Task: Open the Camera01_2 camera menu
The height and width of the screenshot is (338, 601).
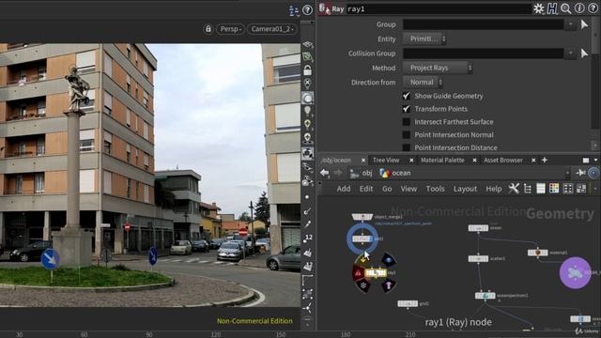Action: point(272,29)
